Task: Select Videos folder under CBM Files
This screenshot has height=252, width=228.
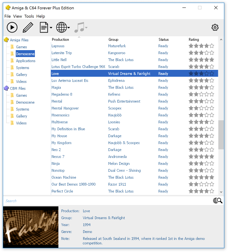Action: [21, 123]
